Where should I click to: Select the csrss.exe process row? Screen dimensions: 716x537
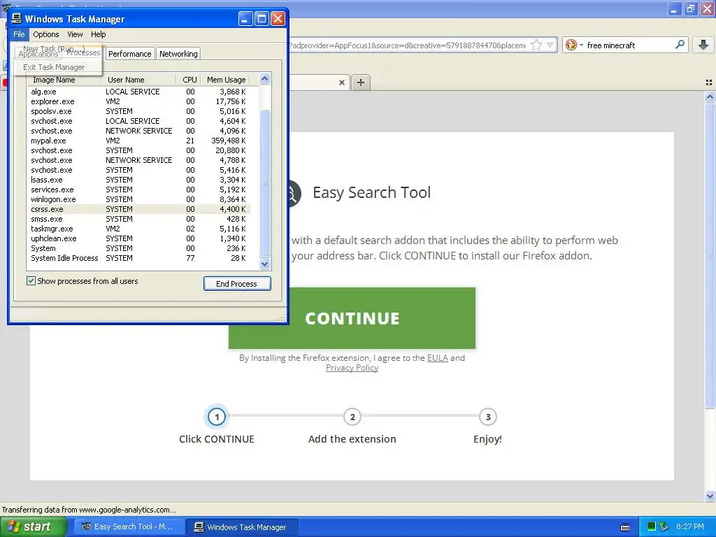(x=139, y=209)
